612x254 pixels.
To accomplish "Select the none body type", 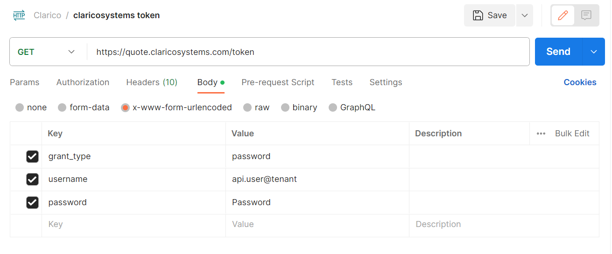I will 20,107.
